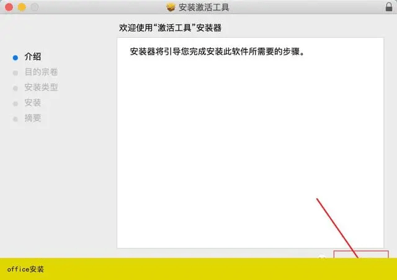Click the lock icon at top right
Viewport: 397px width, 280px height.
tap(388, 7)
